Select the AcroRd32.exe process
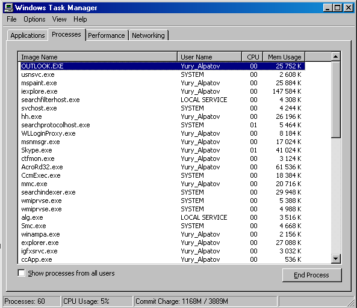The image size is (357, 308). pyautogui.click(x=163, y=167)
